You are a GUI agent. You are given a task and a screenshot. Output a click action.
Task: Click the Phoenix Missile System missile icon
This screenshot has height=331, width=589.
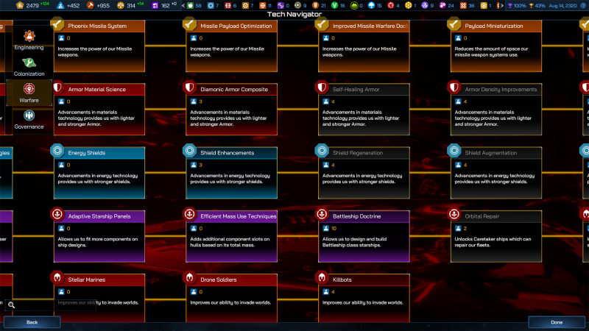57,25
